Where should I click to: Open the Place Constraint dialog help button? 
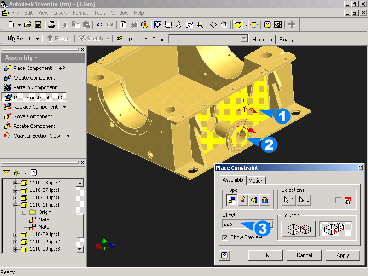[x=224, y=255]
